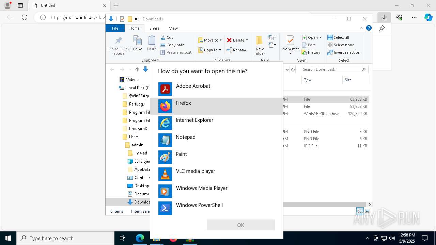Open the File menu in Explorer
The width and height of the screenshot is (436, 245).
115,28
